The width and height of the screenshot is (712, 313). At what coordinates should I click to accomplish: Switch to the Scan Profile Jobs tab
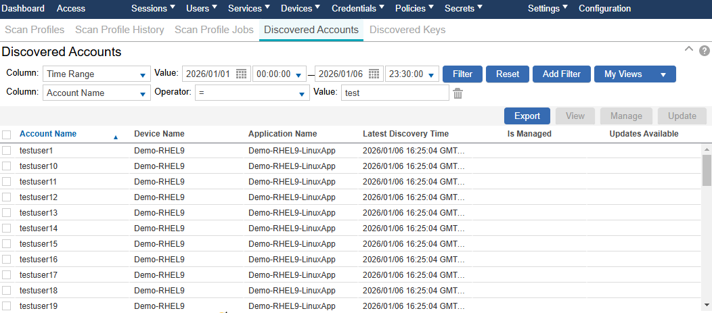(214, 30)
